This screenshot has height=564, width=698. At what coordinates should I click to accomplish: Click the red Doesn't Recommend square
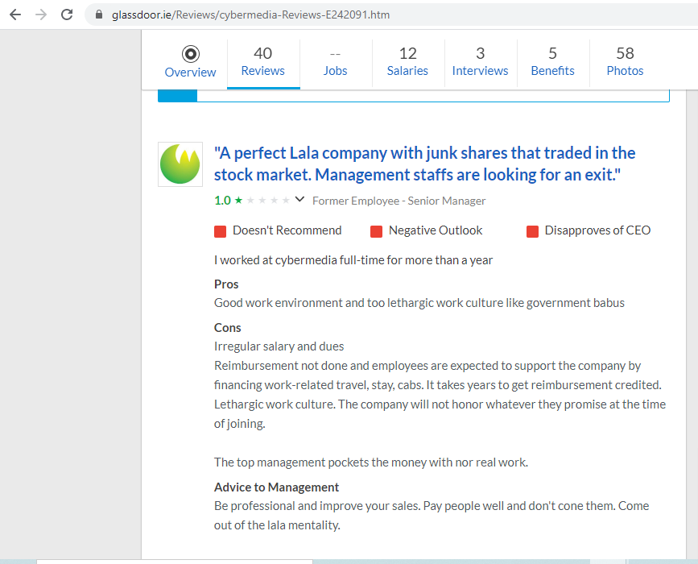click(x=221, y=232)
